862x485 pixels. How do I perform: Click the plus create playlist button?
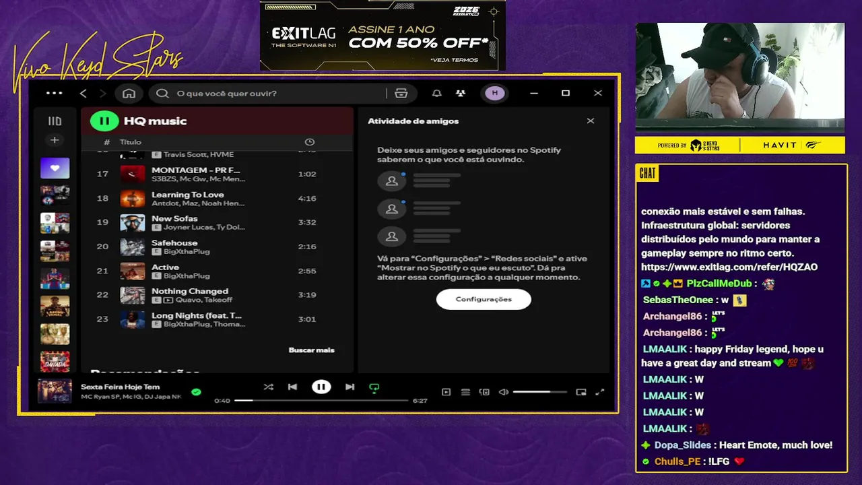[55, 140]
